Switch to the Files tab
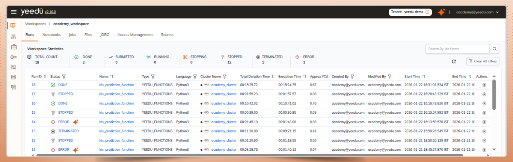 pos(88,35)
